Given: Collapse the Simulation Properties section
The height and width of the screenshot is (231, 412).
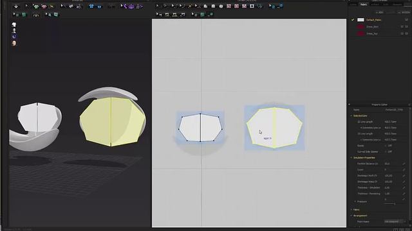Looking at the screenshot, I should [x=351, y=158].
